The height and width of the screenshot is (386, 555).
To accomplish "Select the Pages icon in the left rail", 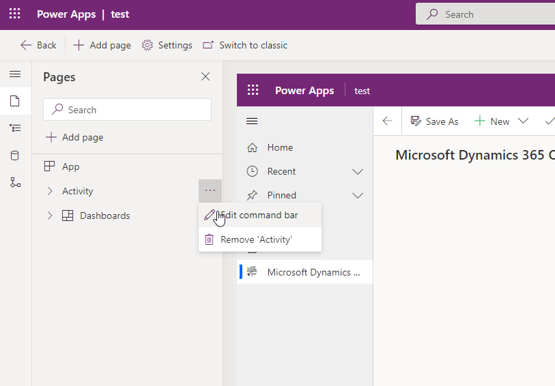I will coord(15,101).
